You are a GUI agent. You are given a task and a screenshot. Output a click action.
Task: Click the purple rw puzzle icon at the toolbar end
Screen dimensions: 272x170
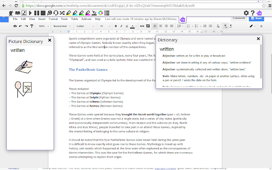(259, 13)
